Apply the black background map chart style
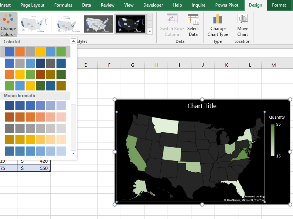 pos(131,24)
